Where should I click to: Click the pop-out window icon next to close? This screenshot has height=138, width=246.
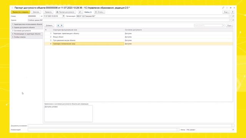point(231,8)
